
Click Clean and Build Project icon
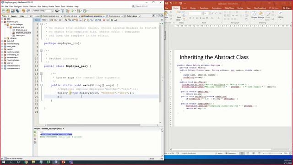coord(67,11)
